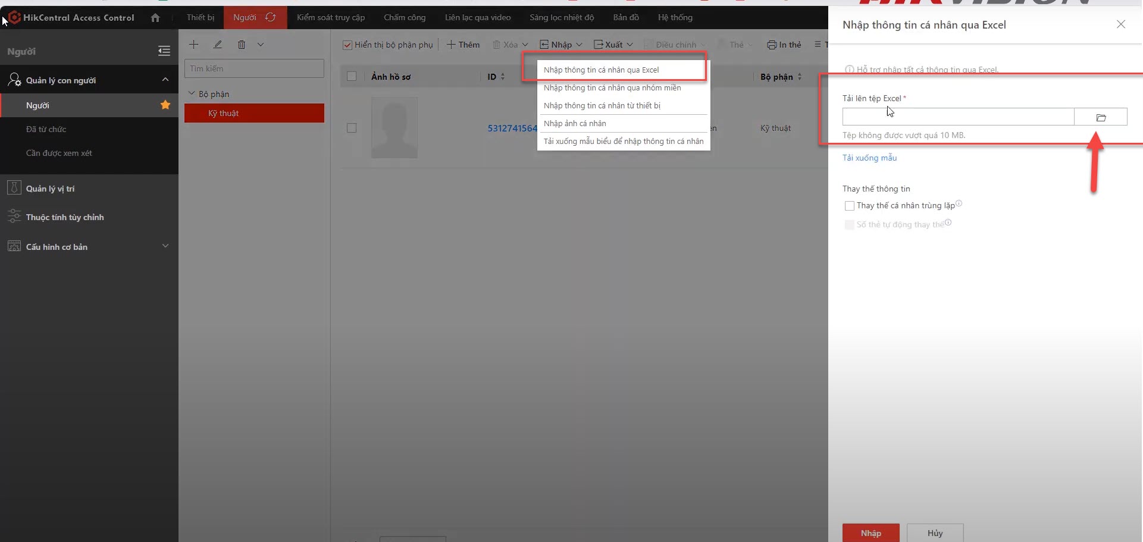Click the red Nhập button
Viewport: 1143px width, 542px height.
click(870, 532)
